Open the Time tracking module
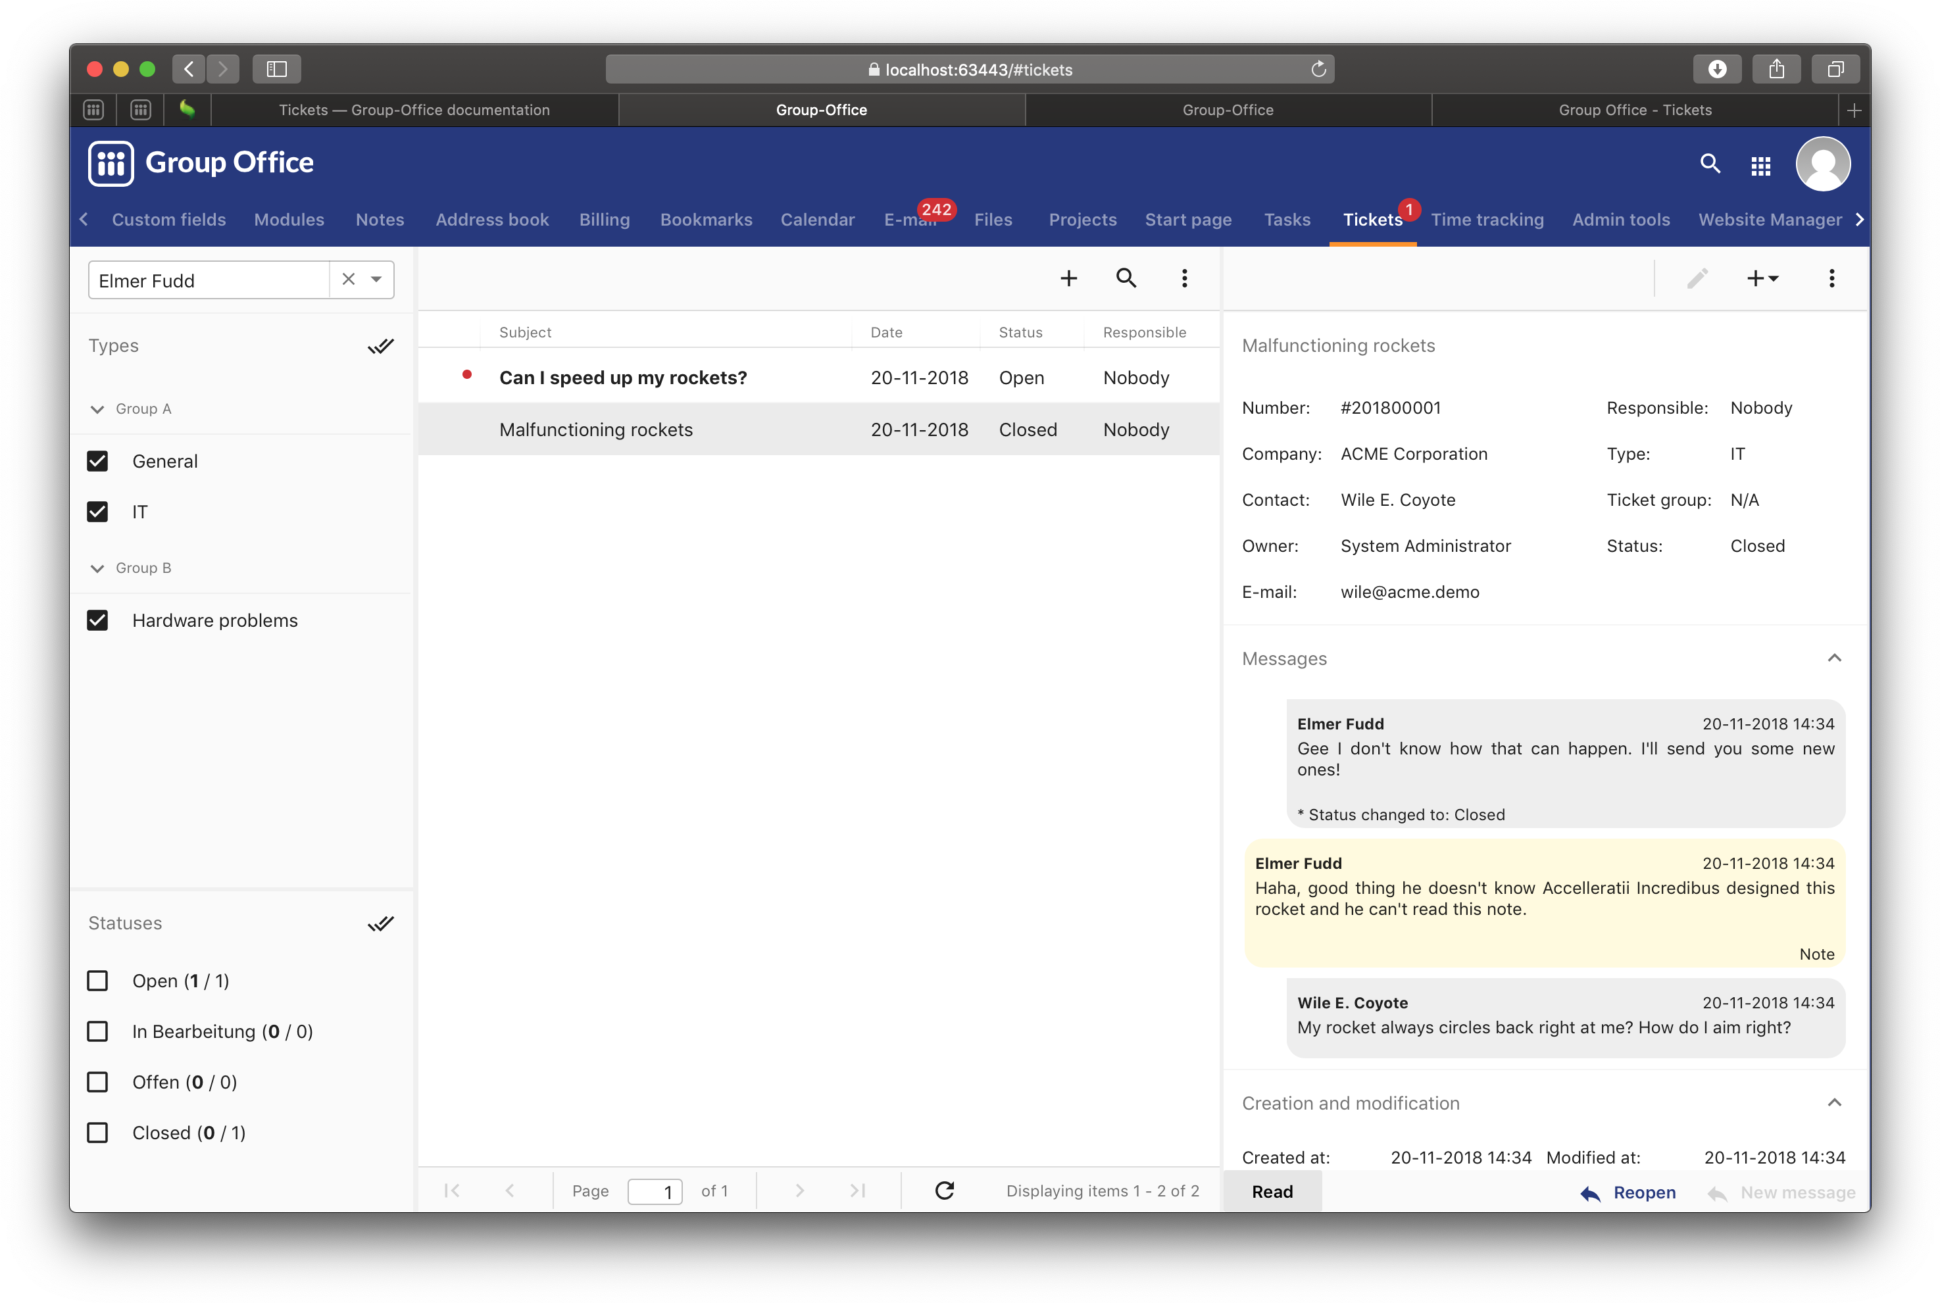 [x=1487, y=220]
